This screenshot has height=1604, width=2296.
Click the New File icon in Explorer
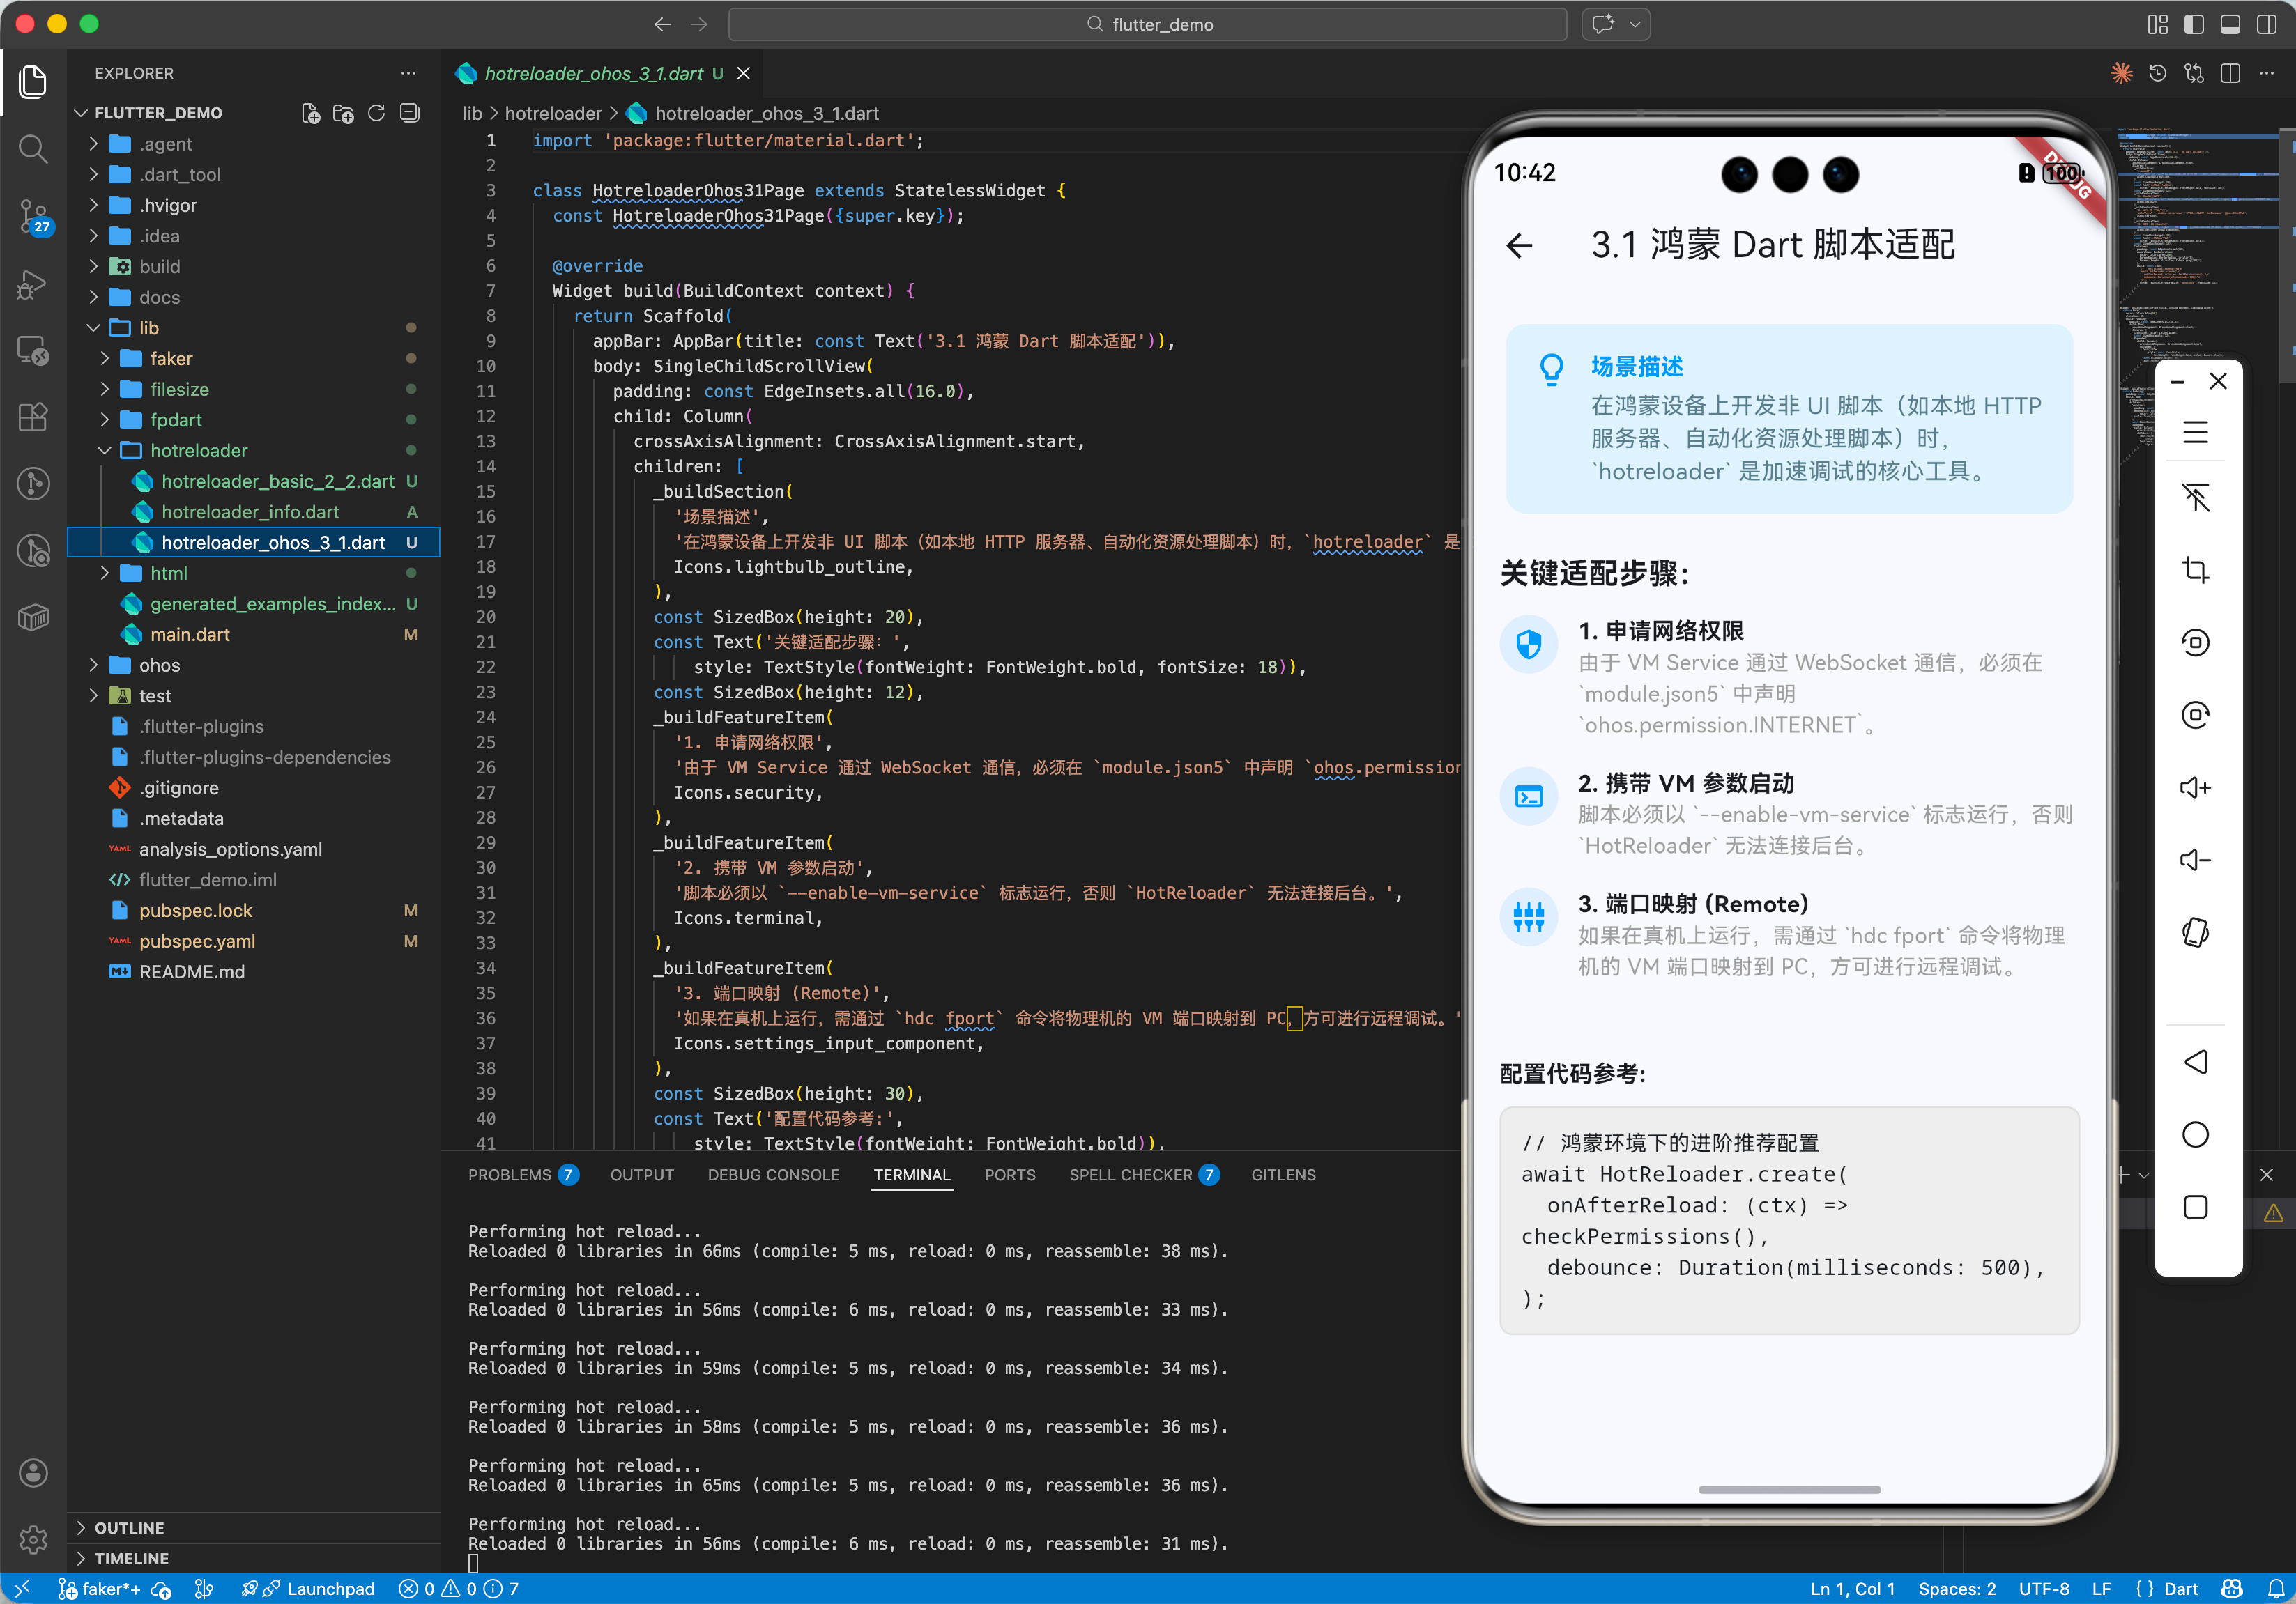coord(311,113)
